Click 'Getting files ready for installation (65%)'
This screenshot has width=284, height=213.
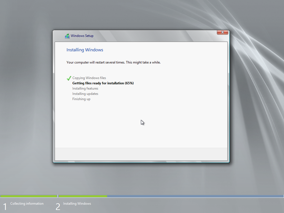tap(103, 83)
